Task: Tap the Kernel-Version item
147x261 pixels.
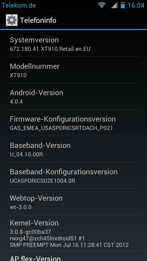Action: (73, 233)
